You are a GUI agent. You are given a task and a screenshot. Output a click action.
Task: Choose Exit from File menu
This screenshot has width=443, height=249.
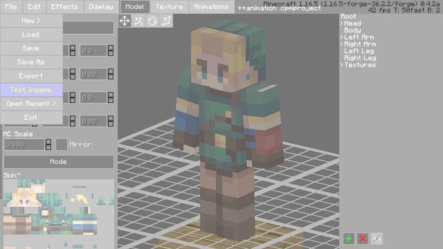pos(31,118)
